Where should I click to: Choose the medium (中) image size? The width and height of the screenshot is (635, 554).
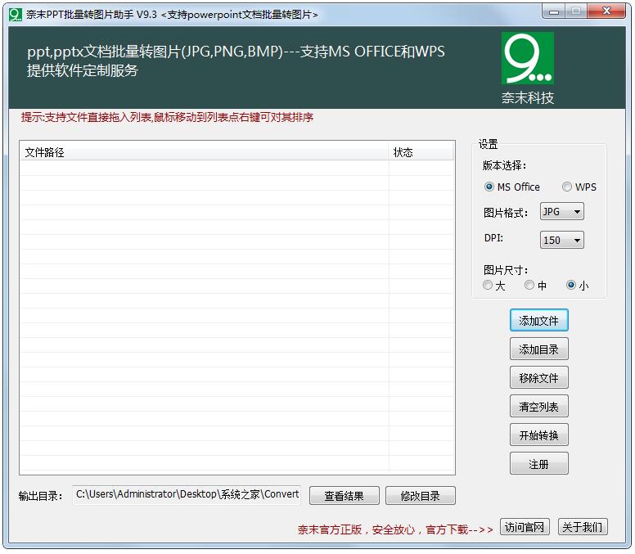click(x=529, y=286)
